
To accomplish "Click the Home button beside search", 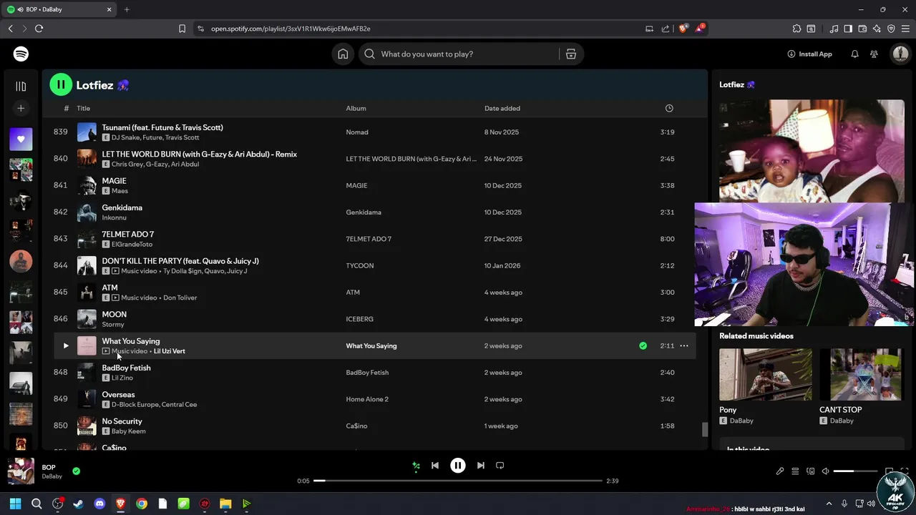I will [343, 54].
